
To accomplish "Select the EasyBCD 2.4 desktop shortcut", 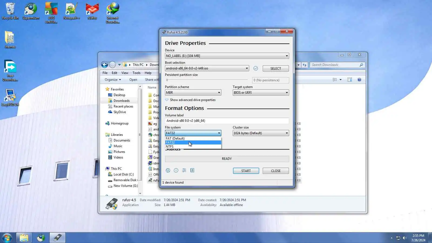I will 10,97.
